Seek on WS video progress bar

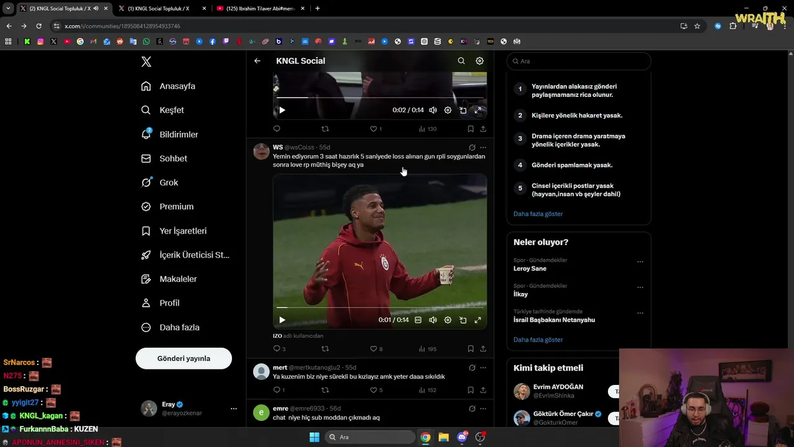[x=380, y=307]
